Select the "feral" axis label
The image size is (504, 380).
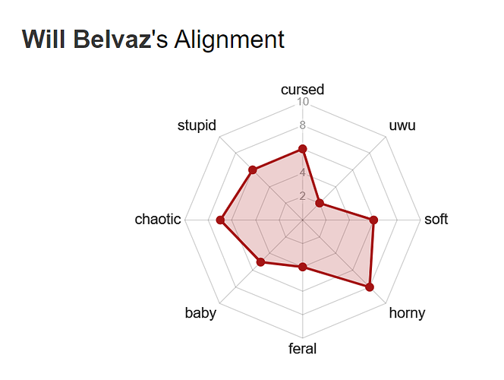coord(303,350)
